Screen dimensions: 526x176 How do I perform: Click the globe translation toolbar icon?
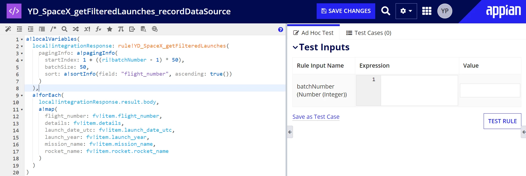[x=155, y=29]
